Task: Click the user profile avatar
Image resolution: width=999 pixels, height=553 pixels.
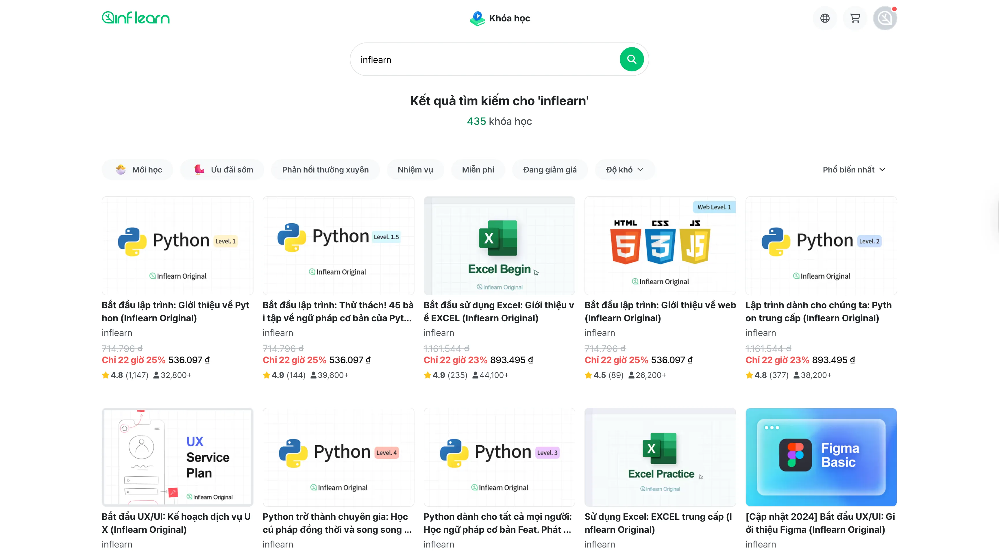Action: tap(885, 18)
